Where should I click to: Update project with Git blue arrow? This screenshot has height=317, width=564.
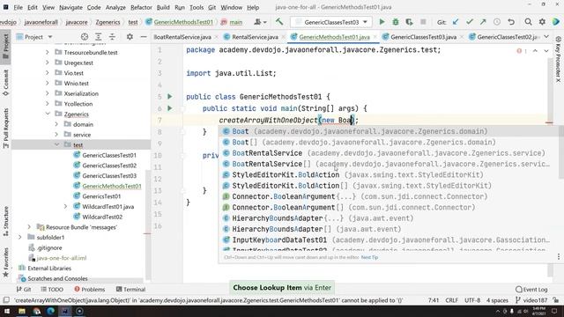click(x=456, y=22)
